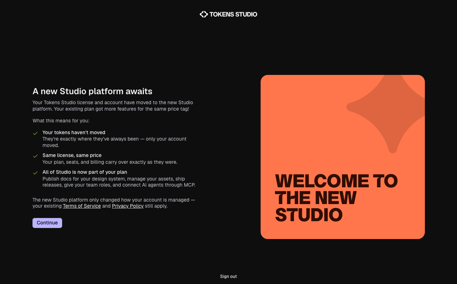Click the text Same license, same price
Image resolution: width=457 pixels, height=284 pixels.
pyautogui.click(x=72, y=155)
